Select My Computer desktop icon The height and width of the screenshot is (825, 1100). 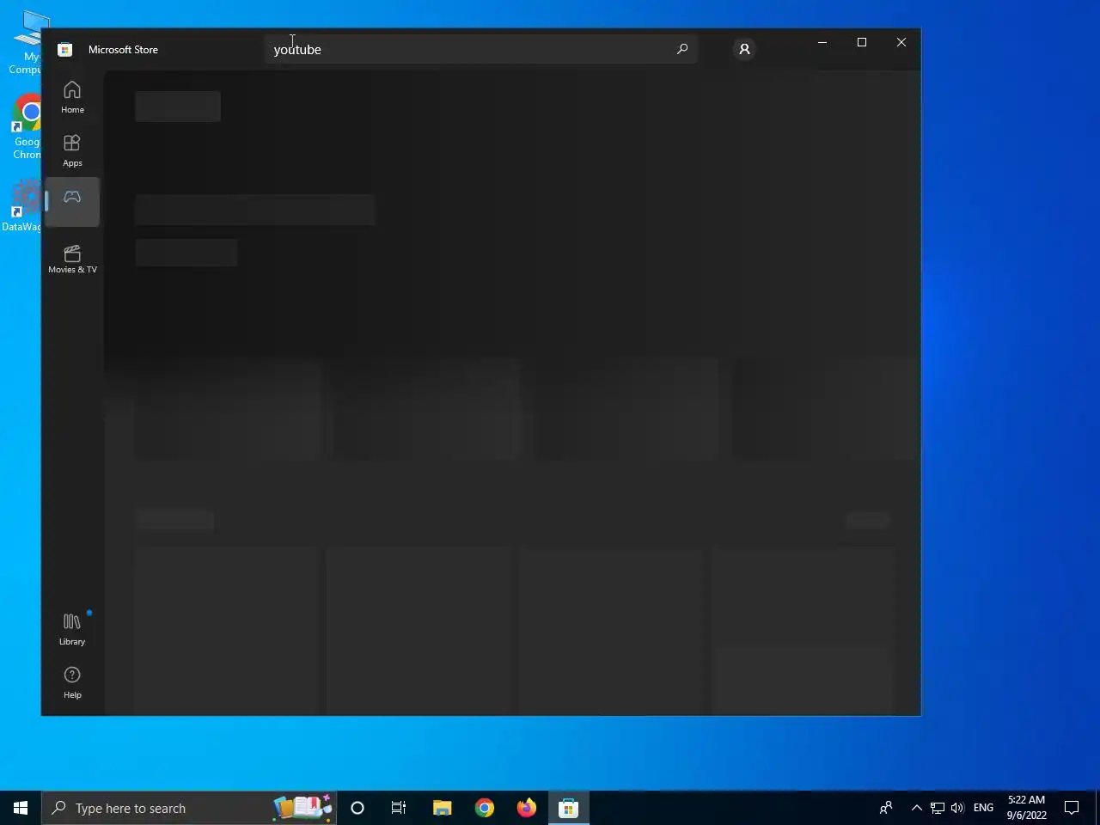point(26,43)
